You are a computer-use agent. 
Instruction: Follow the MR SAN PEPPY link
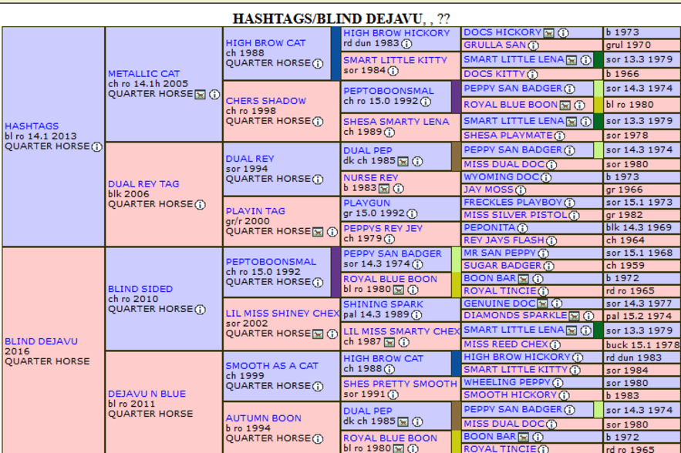[500, 253]
